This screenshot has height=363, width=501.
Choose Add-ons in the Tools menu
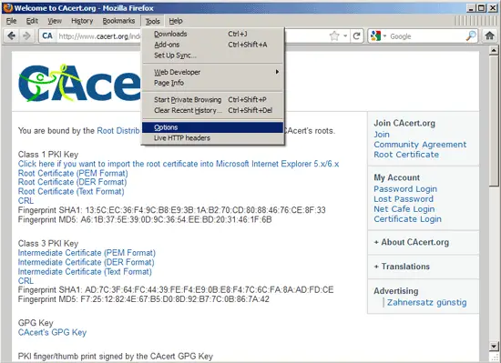click(212, 45)
